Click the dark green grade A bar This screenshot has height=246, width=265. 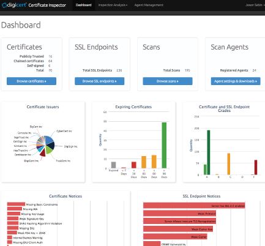[209, 152]
